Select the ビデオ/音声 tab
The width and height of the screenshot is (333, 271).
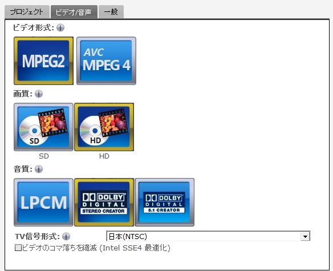tap(74, 12)
